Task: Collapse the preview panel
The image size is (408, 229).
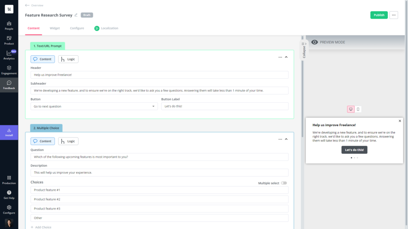Action: tap(304, 50)
